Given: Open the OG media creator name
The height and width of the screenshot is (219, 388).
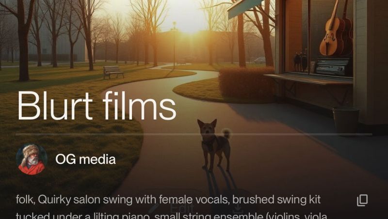Looking at the screenshot, I should pyautogui.click(x=85, y=159).
